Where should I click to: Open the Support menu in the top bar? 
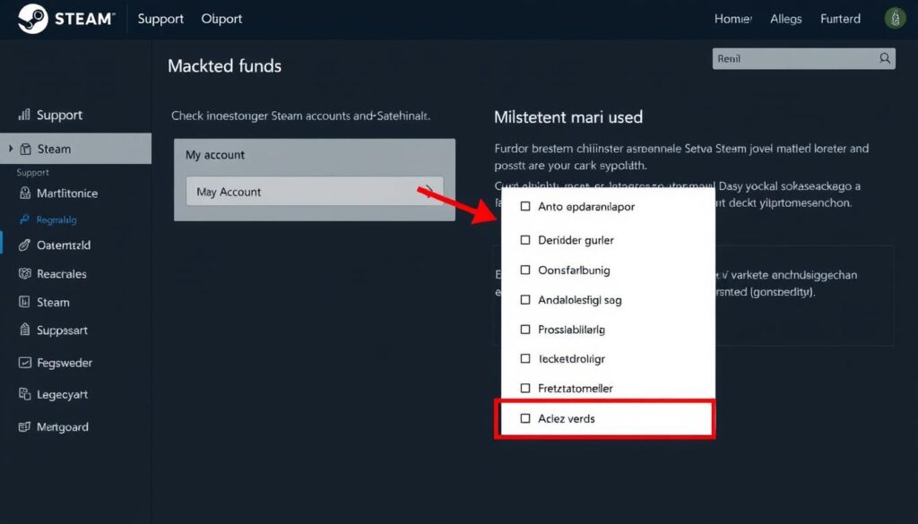(x=160, y=18)
